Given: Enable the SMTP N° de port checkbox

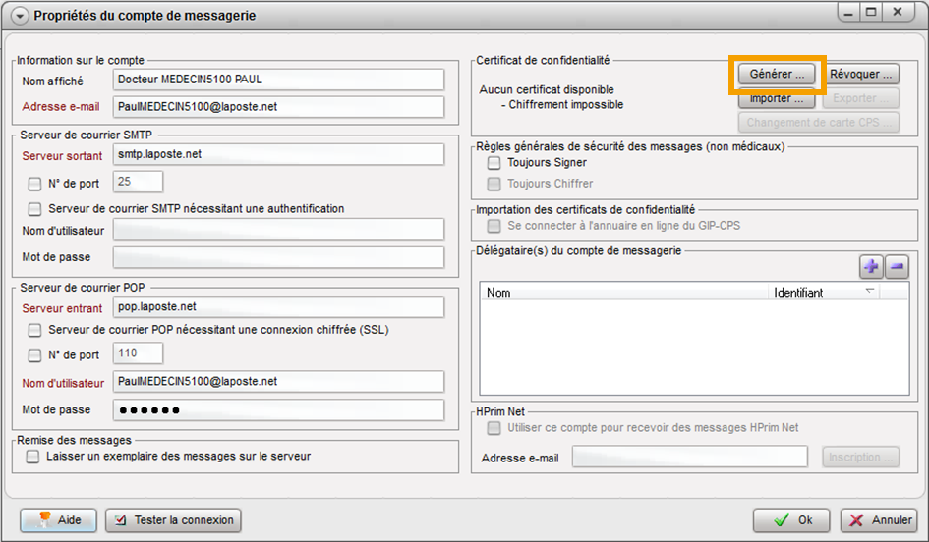Looking at the screenshot, I should click(x=35, y=183).
